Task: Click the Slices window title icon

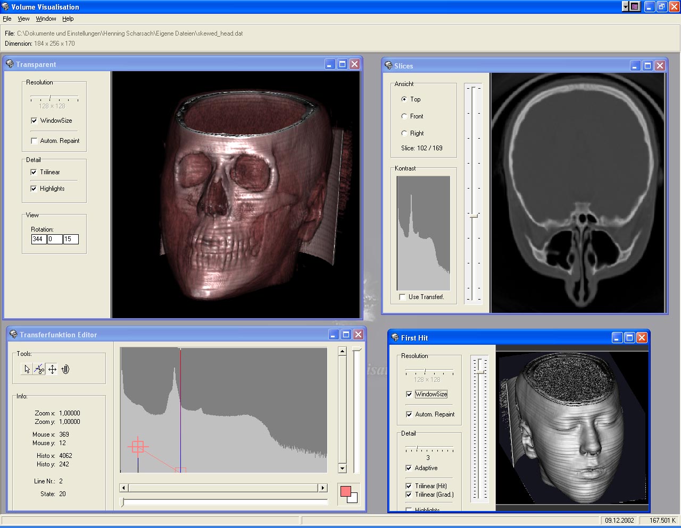Action: click(388, 65)
